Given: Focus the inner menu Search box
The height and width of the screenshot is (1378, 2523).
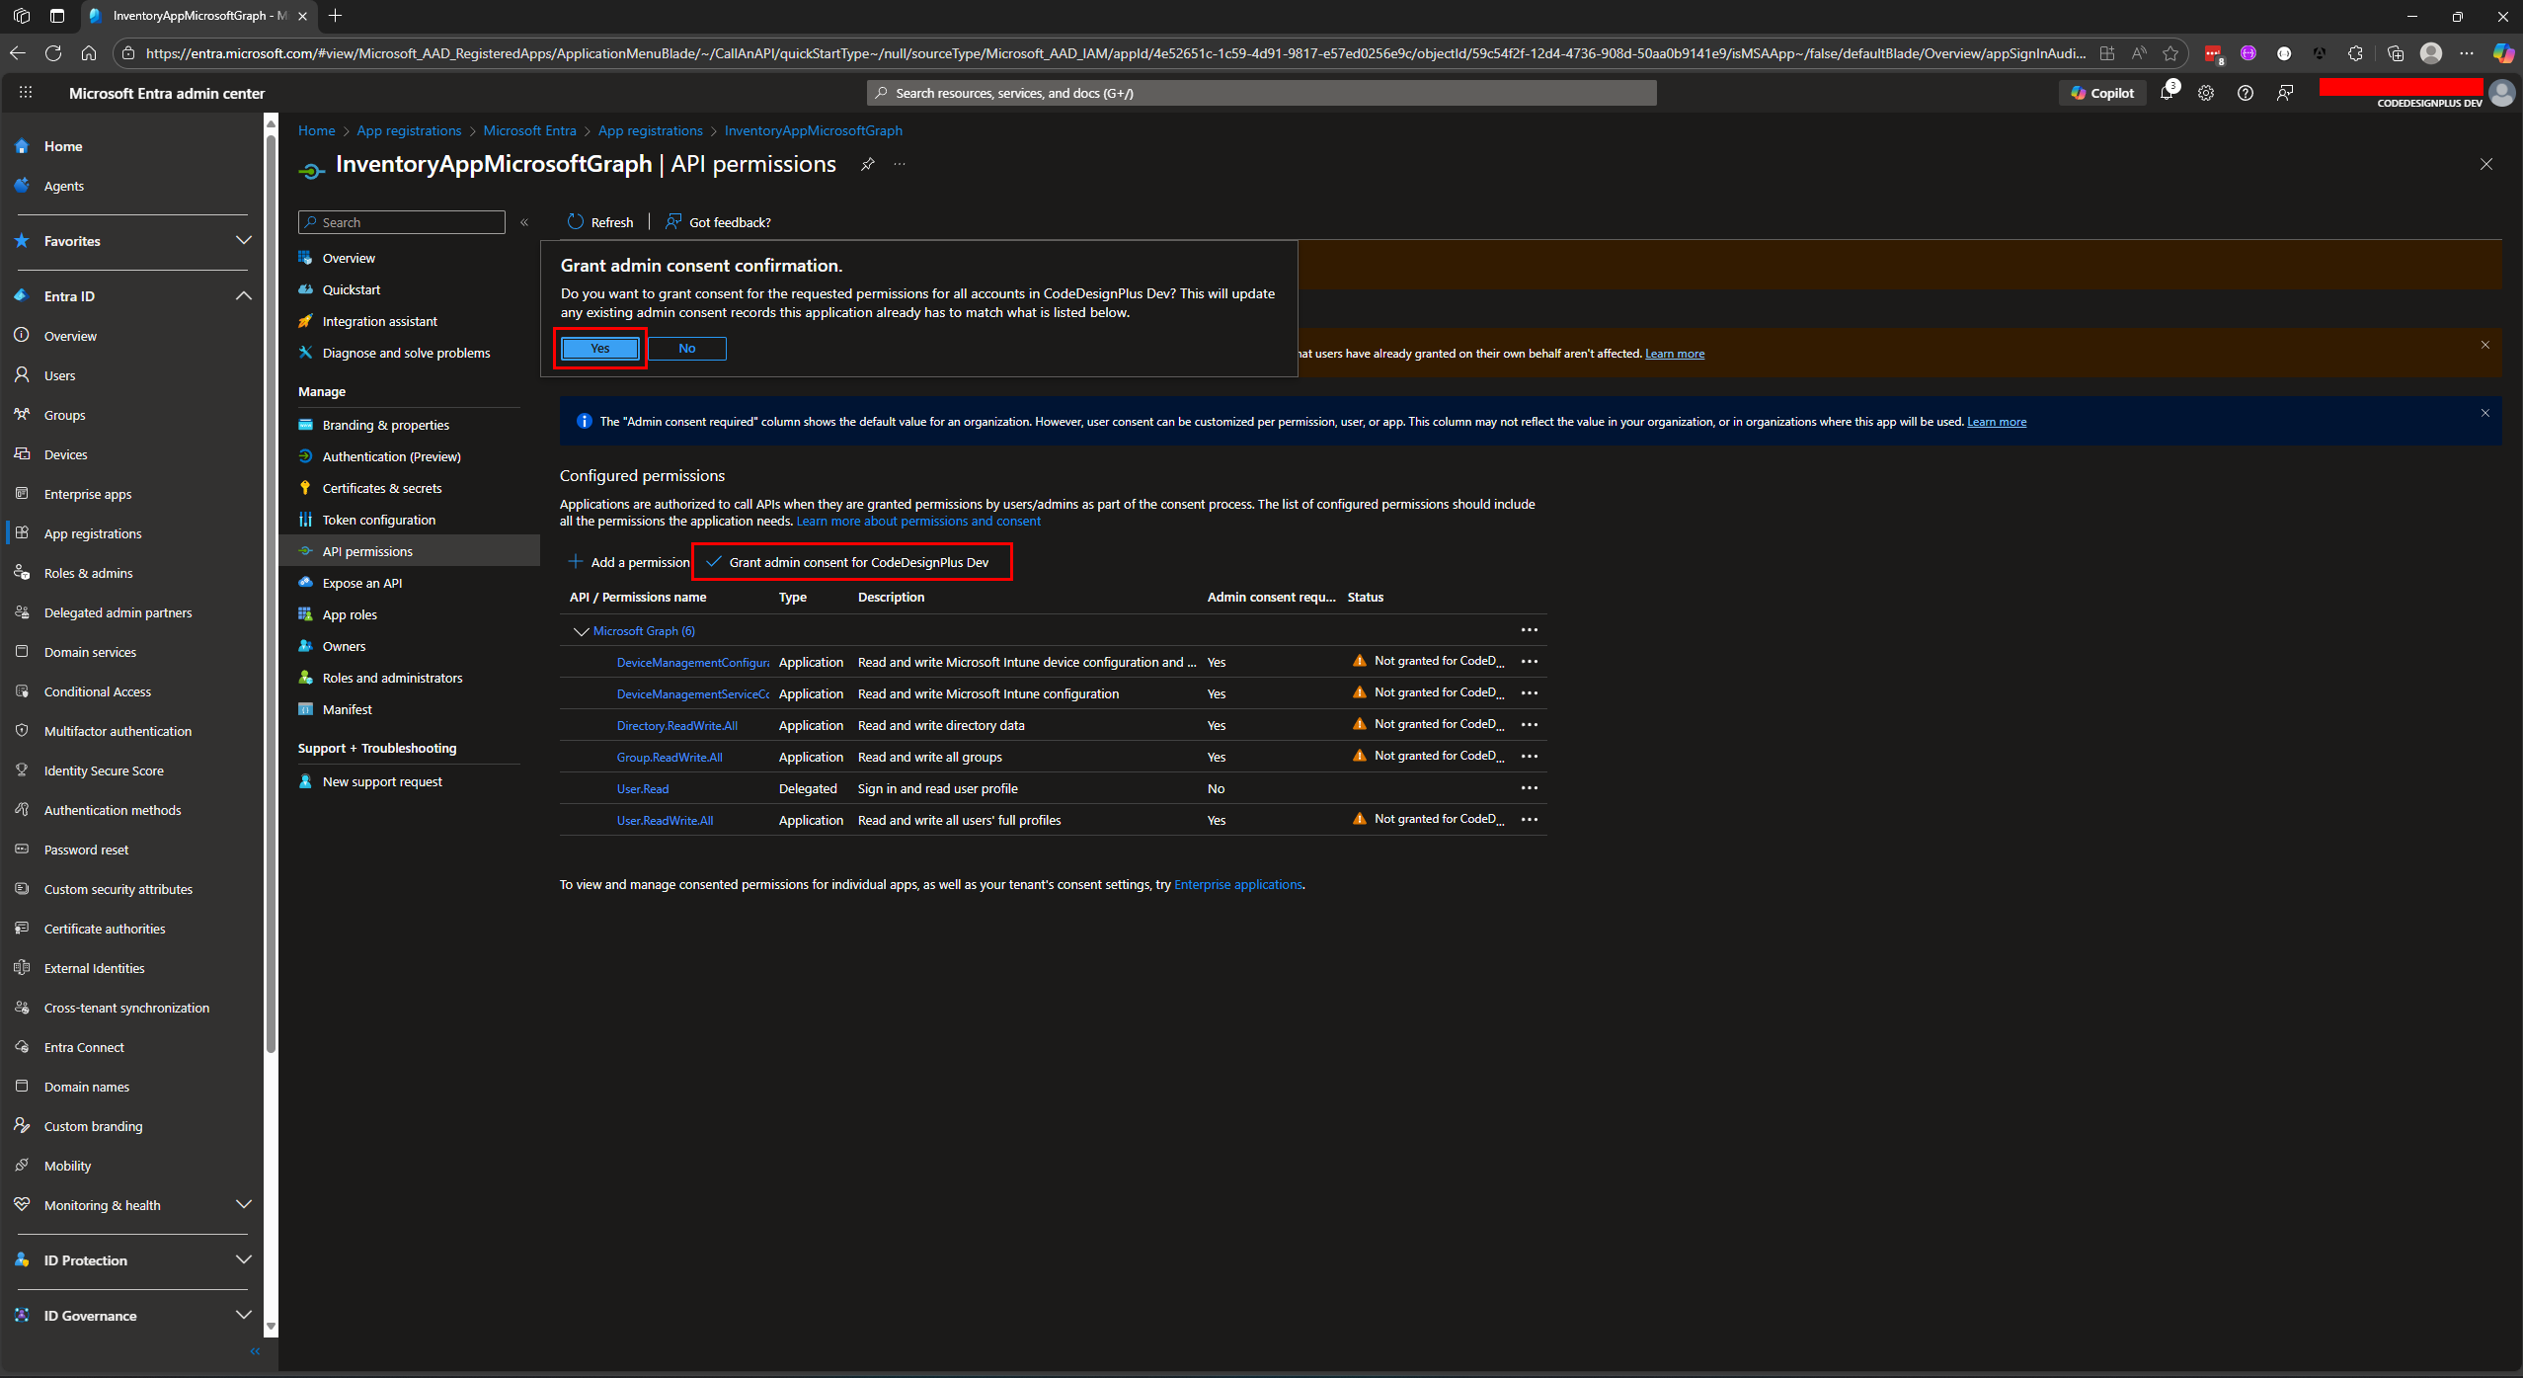Looking at the screenshot, I should click(x=402, y=222).
